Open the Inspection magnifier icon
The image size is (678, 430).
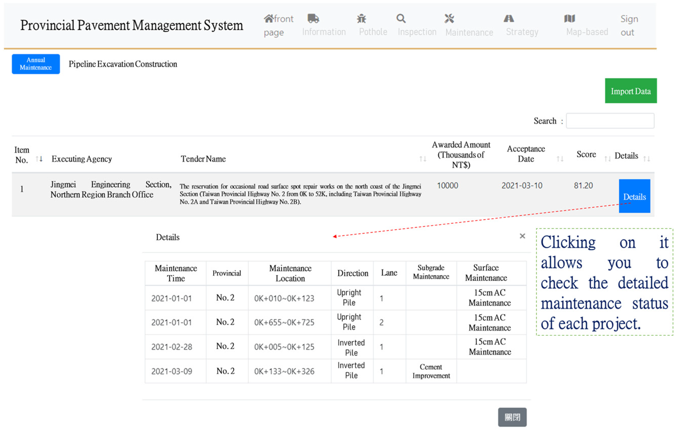coord(401,19)
